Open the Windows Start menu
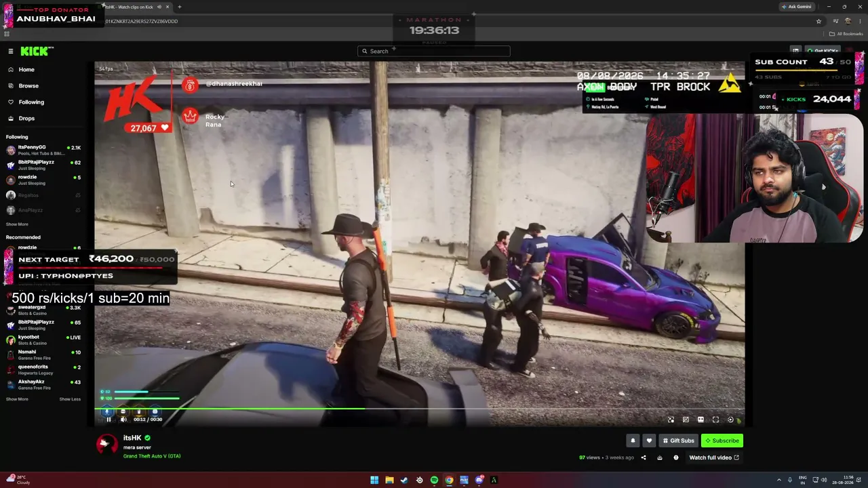This screenshot has width=868, height=488. (374, 481)
